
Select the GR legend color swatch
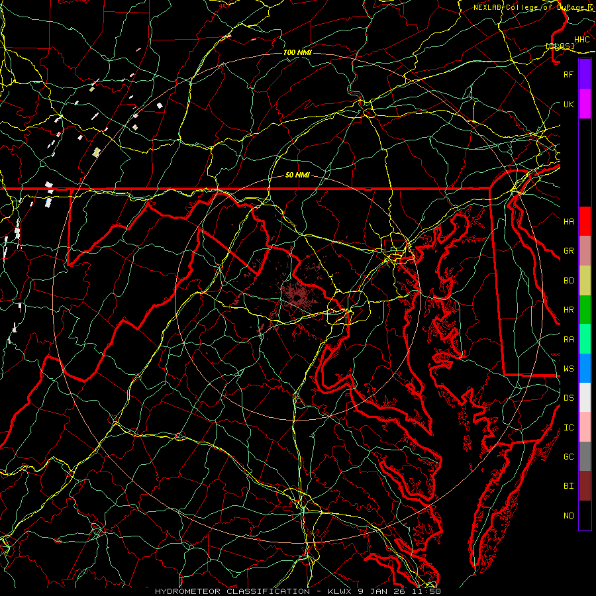coord(585,250)
